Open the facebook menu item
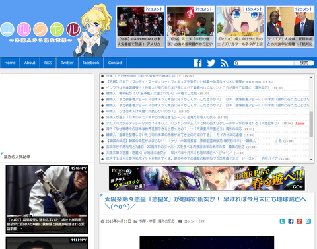Screen dimensions: 317x249 [x=90, y=63]
